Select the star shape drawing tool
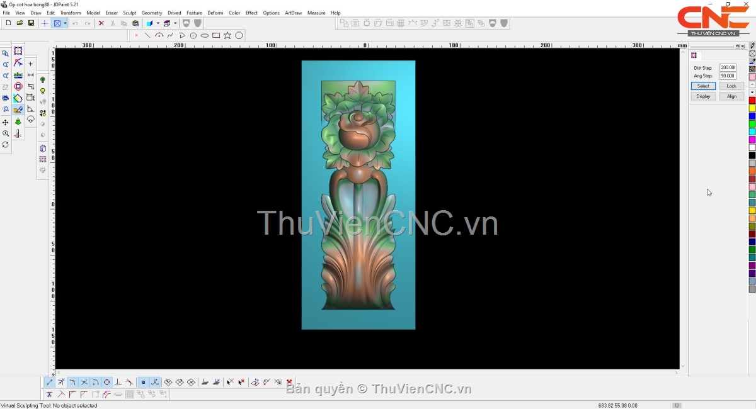The height and width of the screenshot is (409, 756). [227, 36]
